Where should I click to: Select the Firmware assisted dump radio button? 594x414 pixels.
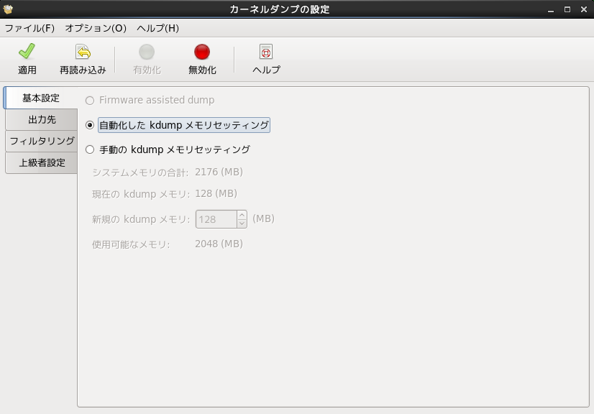point(90,101)
